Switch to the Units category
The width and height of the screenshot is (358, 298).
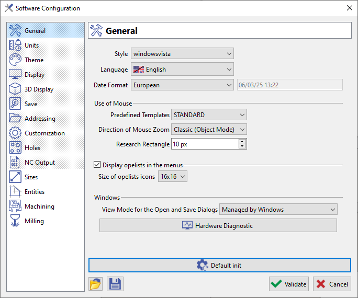coord(31,45)
